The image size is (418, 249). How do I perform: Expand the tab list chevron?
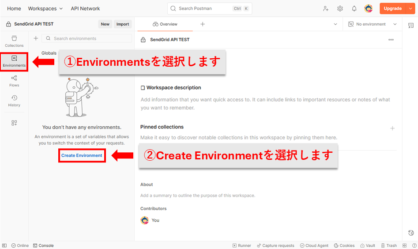[x=335, y=24]
